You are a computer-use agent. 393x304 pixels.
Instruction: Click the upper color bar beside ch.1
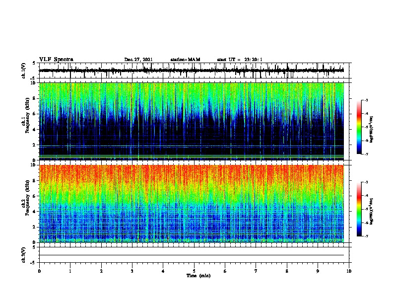click(359, 127)
